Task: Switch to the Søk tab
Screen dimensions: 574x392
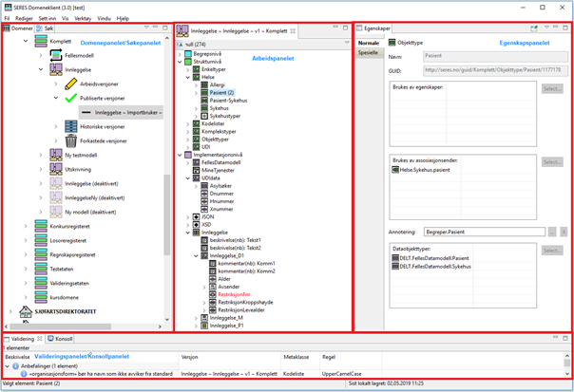Action: point(45,28)
